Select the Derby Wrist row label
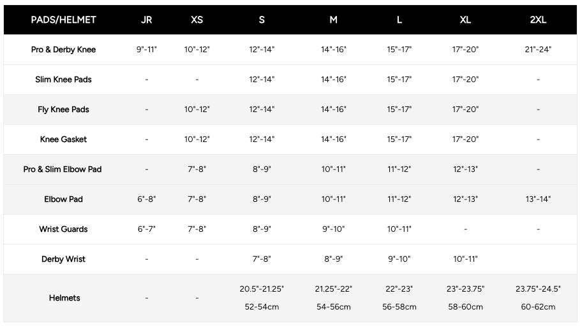Viewport: 580px width, 328px height. click(x=63, y=259)
